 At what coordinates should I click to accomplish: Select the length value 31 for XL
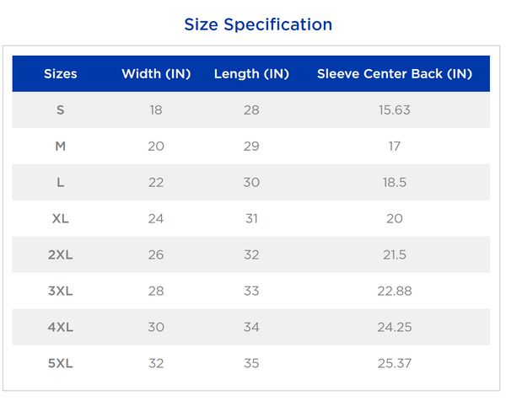(251, 218)
